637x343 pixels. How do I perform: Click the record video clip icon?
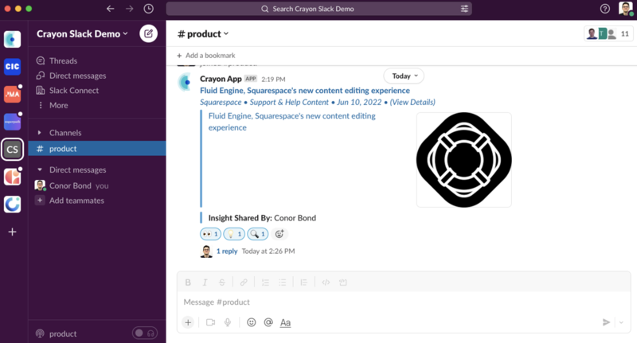coord(211,322)
